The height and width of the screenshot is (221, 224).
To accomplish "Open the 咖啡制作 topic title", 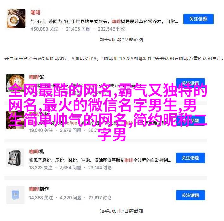I will [x=39, y=189].
